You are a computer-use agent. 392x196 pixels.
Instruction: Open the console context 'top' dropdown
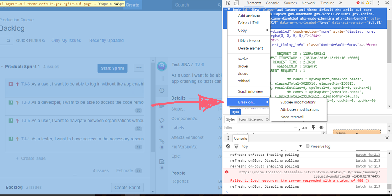click(272, 147)
